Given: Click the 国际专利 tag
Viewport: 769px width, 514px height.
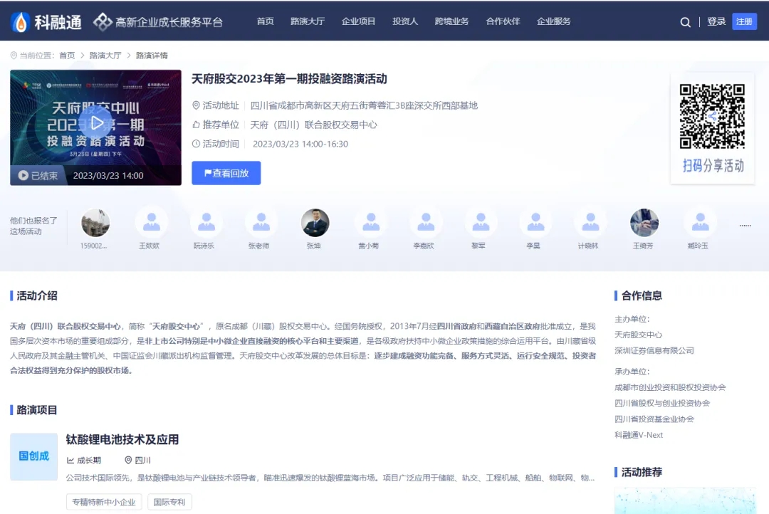Looking at the screenshot, I should pyautogui.click(x=169, y=502).
